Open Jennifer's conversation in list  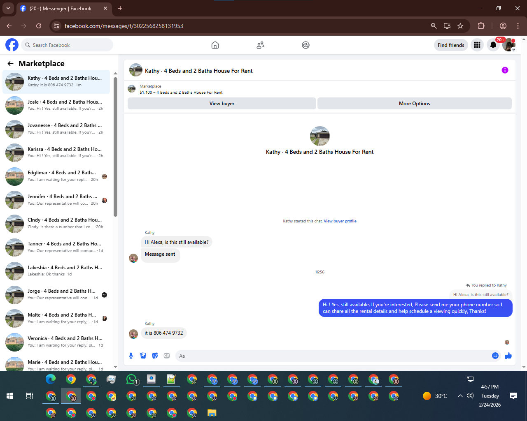pos(56,200)
